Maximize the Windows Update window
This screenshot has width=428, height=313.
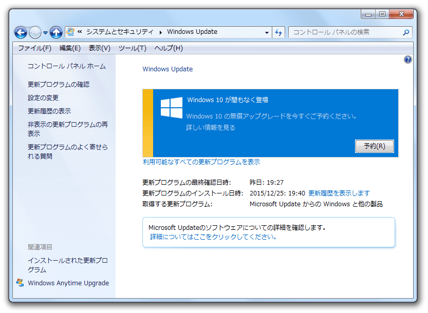(x=382, y=14)
